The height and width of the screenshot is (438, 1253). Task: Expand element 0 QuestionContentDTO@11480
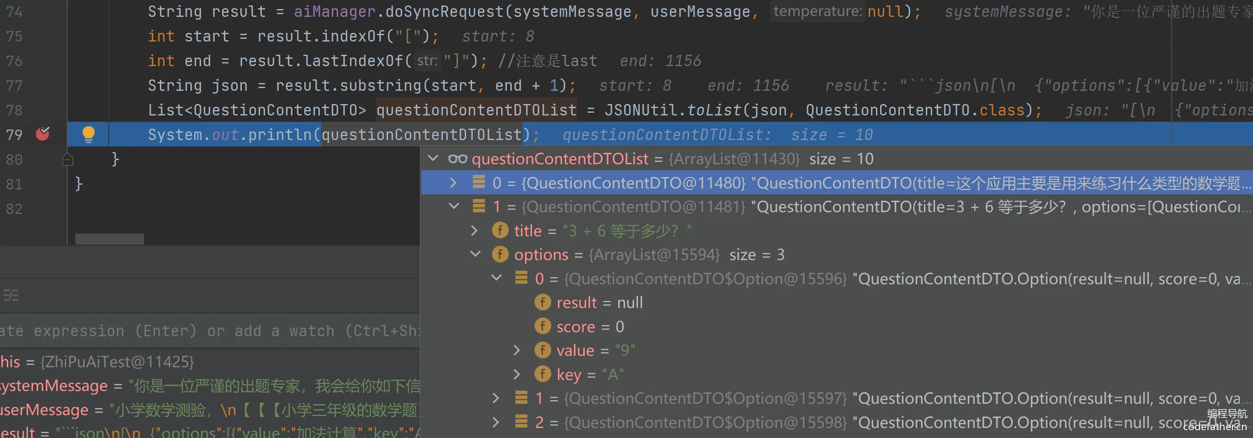click(453, 182)
